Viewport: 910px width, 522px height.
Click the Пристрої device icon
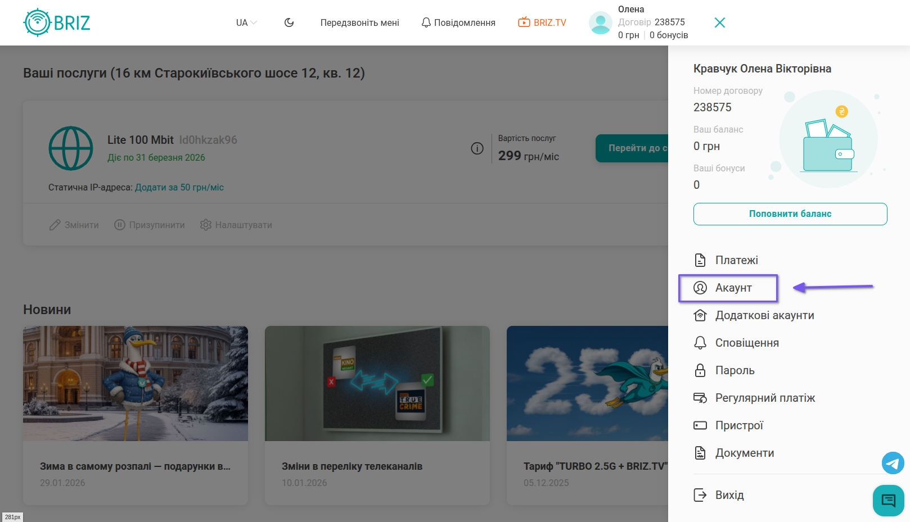700,425
